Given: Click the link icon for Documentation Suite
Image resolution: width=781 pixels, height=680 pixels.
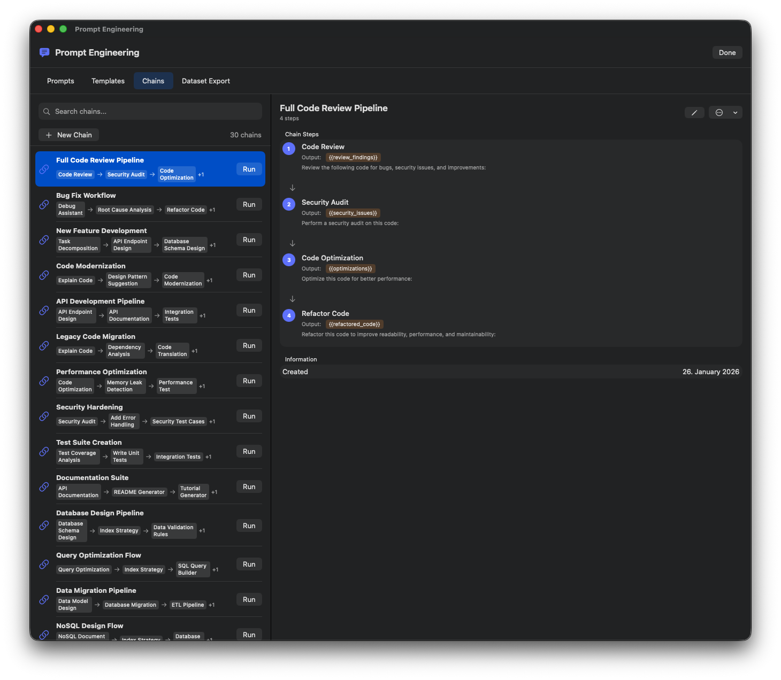Looking at the screenshot, I should [44, 487].
